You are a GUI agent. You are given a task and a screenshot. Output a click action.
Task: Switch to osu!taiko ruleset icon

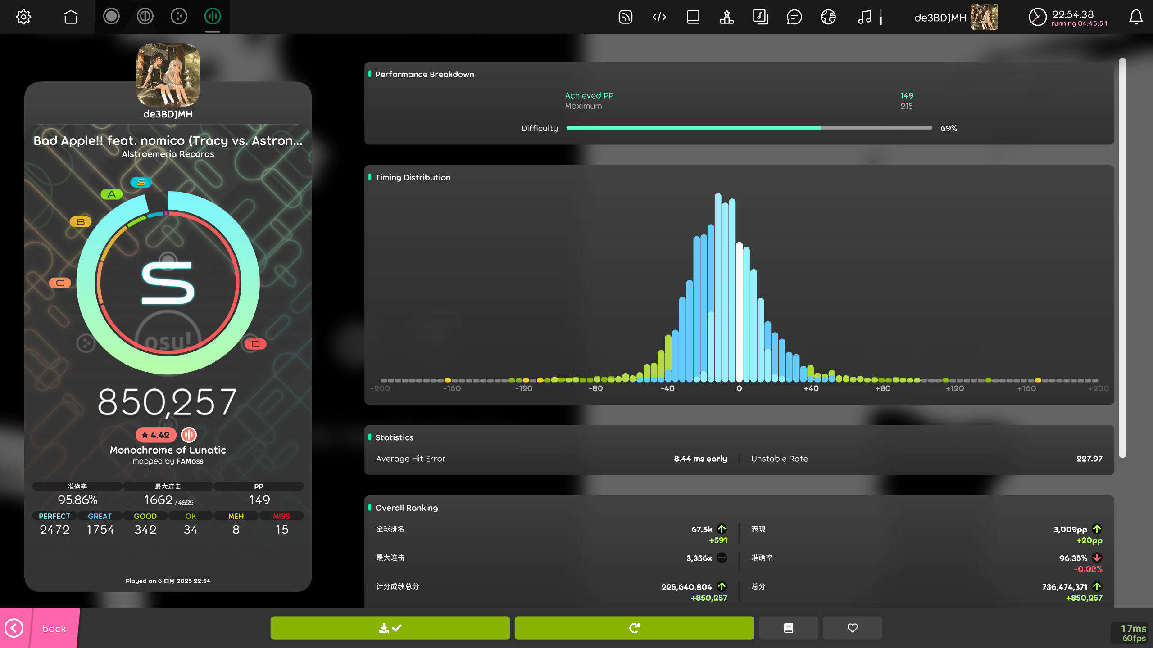[145, 17]
